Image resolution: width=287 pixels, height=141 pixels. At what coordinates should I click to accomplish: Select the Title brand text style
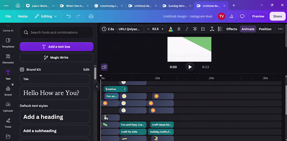pyautogui.click(x=55, y=79)
